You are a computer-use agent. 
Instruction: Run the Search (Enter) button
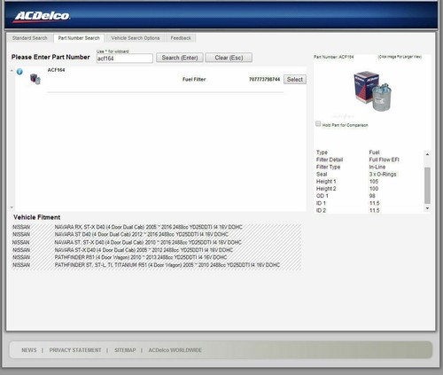pos(180,58)
